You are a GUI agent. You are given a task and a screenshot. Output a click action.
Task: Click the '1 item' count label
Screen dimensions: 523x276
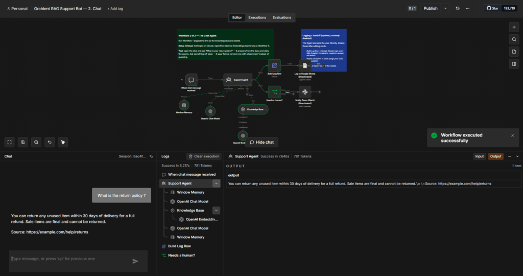coord(516,166)
